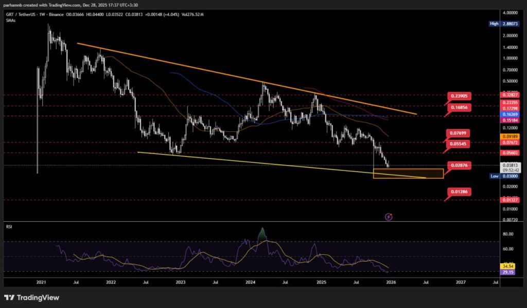
Task: Click the TradingView logo at bottom left
Action: (32, 298)
